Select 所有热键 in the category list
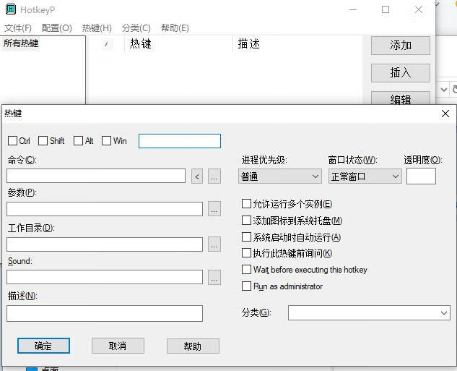Screen dimensions: 457x371 point(21,43)
